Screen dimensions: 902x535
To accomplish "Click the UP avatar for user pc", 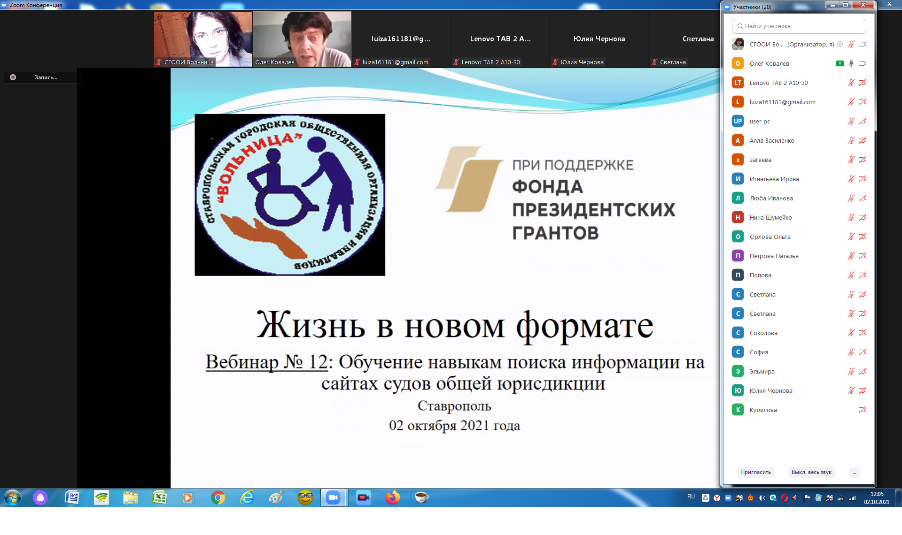I will (x=738, y=121).
